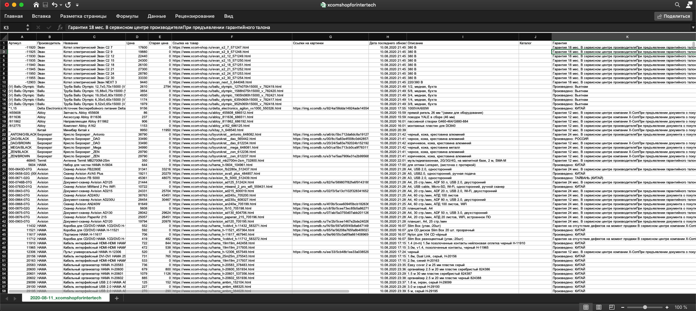Open the undo history dropdown arrow
The image size is (696, 311).
pos(61,5)
